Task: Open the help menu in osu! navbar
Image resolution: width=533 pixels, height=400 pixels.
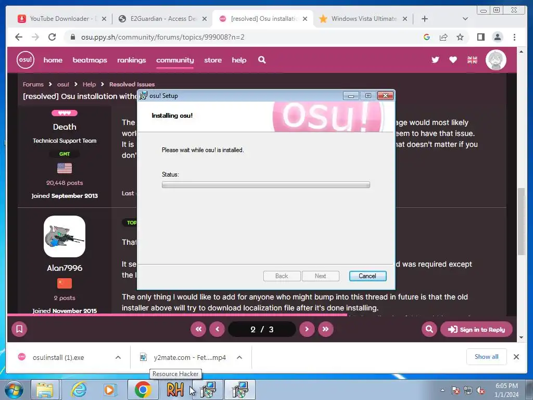Action: point(239,60)
